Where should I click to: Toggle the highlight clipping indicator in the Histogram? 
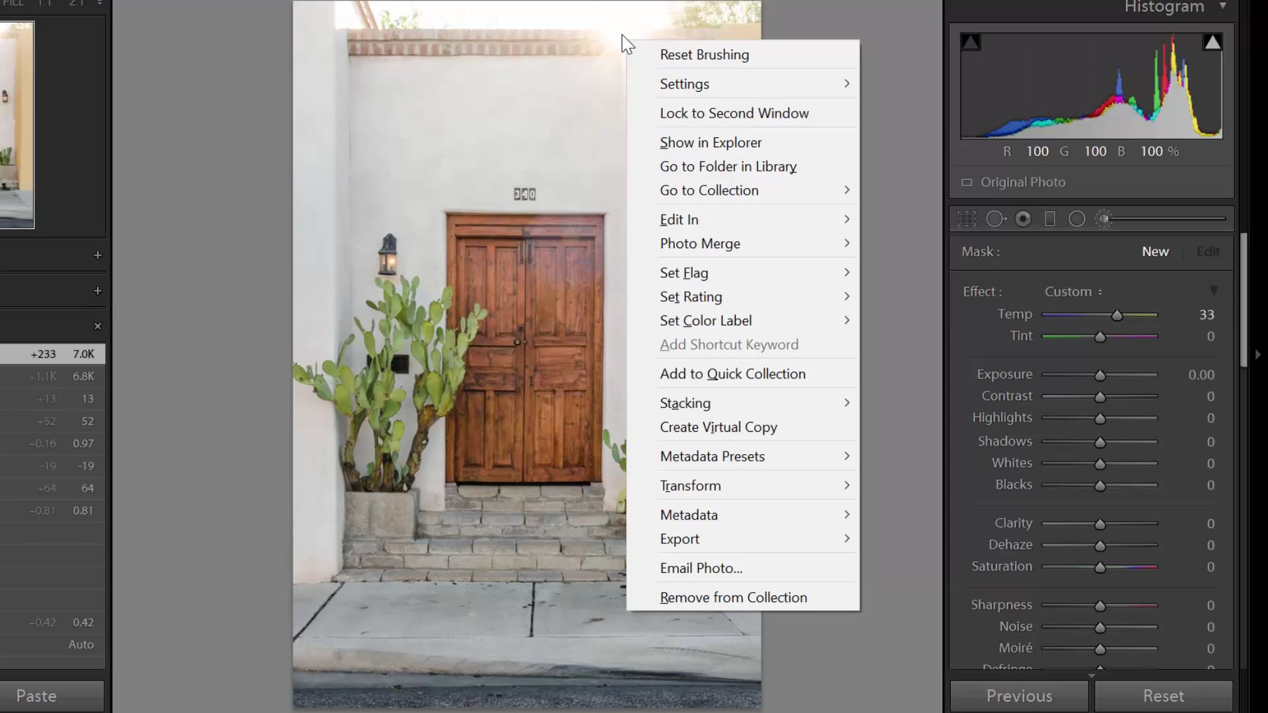pyautogui.click(x=1213, y=41)
